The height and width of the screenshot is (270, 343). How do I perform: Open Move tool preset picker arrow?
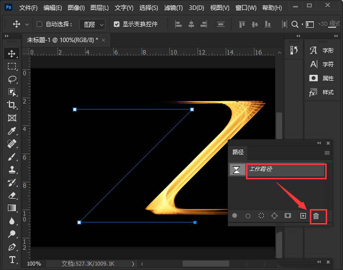click(x=27, y=24)
